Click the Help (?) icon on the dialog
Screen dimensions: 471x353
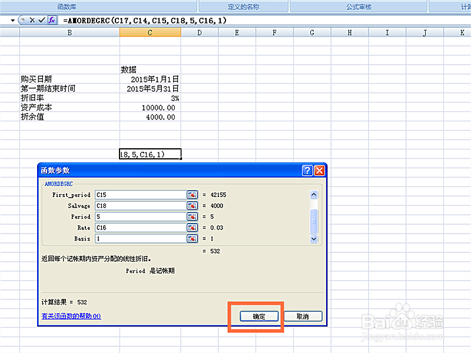pos(307,171)
